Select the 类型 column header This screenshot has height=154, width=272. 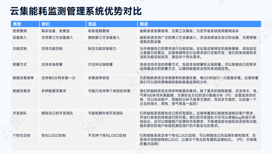[x=17, y=24]
